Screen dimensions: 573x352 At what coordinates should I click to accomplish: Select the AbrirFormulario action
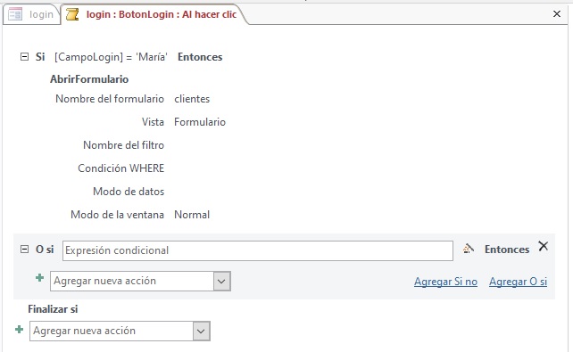89,79
